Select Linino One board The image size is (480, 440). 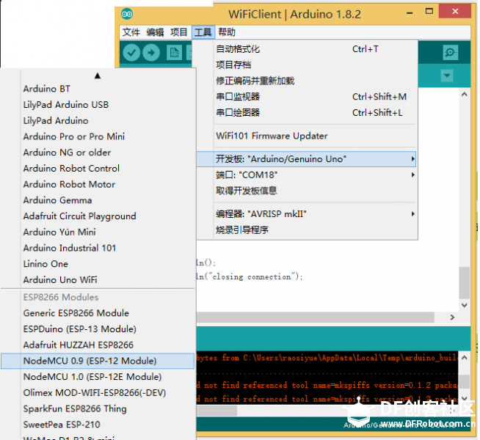98,263
